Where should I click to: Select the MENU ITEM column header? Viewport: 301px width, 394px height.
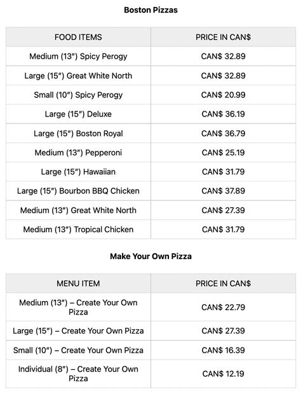(x=78, y=283)
